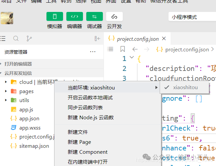Select the cloud folder icon
The image size is (216, 166).
(x=14, y=82)
